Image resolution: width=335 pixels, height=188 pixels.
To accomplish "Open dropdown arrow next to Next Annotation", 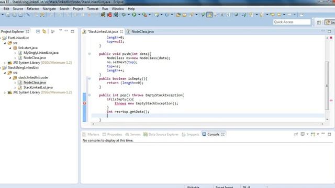I will coord(256,15).
